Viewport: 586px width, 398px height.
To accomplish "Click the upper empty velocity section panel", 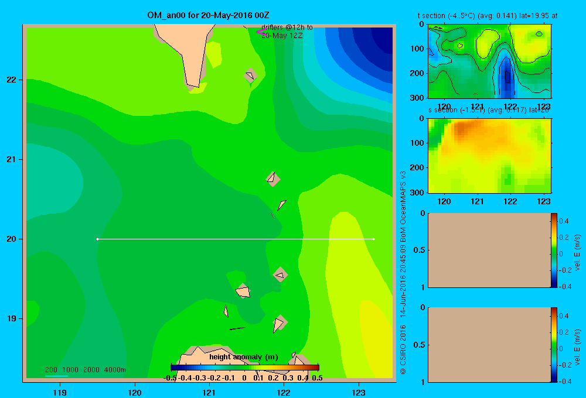I will pyautogui.click(x=489, y=250).
